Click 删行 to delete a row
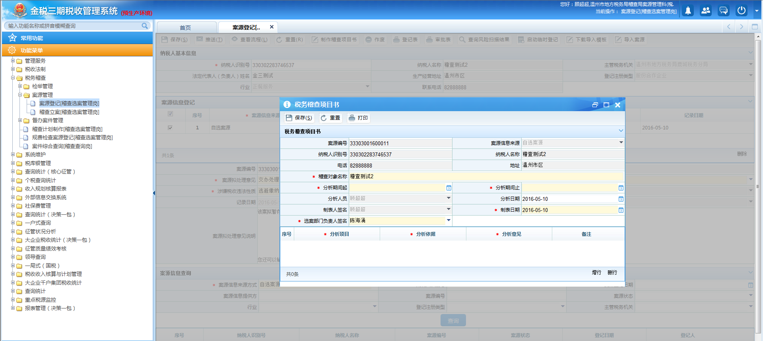This screenshot has height=341, width=763. point(612,273)
